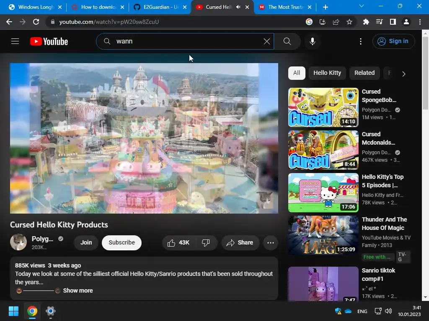This screenshot has height=321, width=429.
Task: Bookmark this tab with star
Action: pos(349,22)
